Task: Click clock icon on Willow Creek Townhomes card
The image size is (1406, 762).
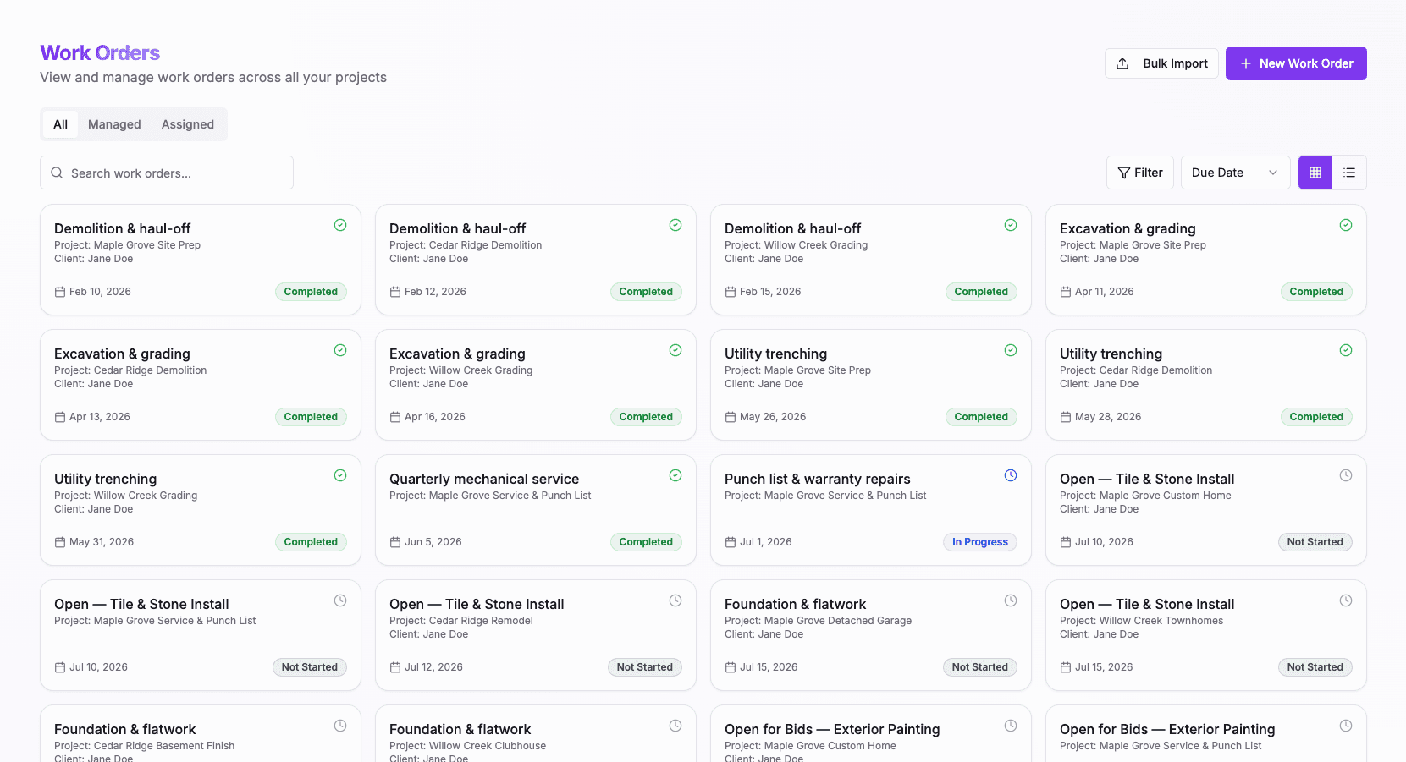Action: coord(1346,600)
